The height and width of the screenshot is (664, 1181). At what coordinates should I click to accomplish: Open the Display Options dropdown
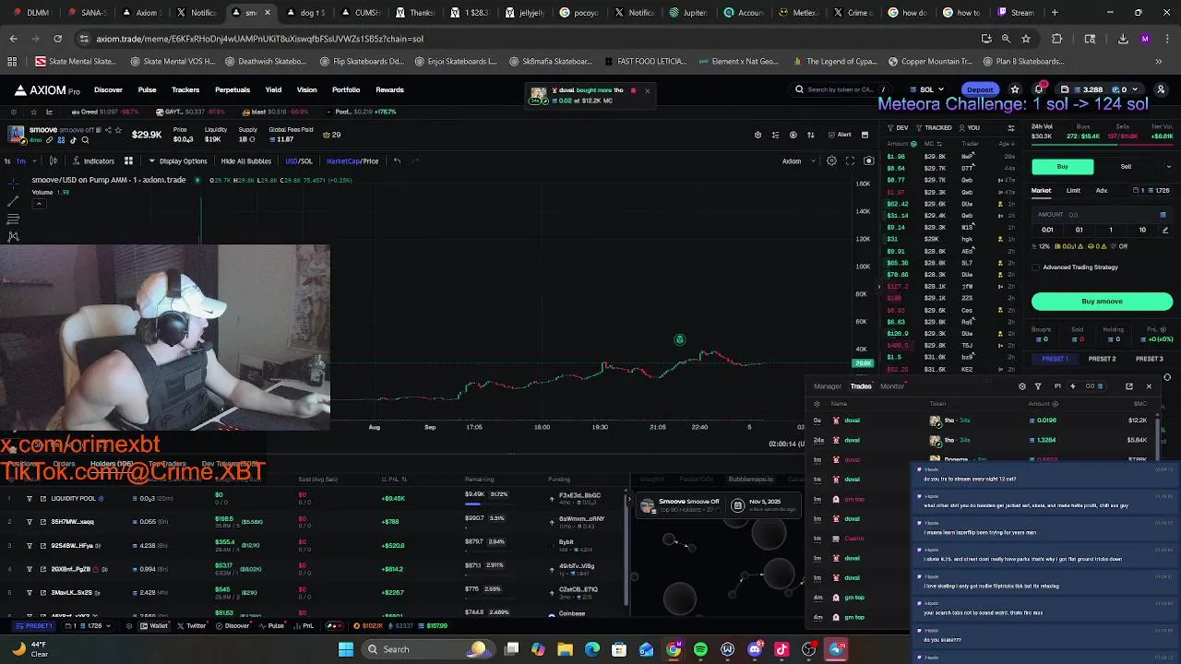[x=177, y=161]
